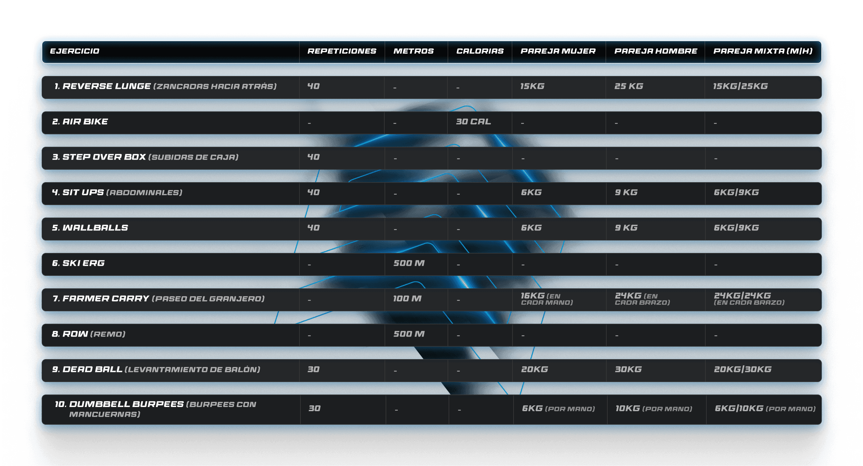Click the REPETICIONES column header

coord(342,51)
